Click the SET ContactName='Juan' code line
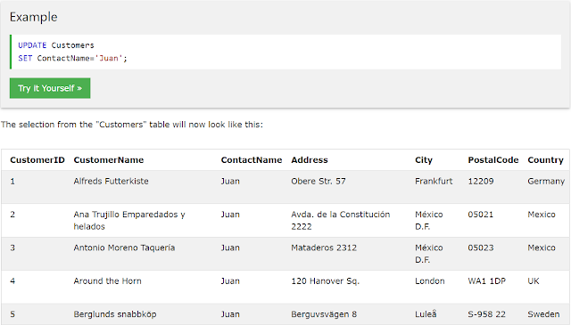 [x=73, y=58]
